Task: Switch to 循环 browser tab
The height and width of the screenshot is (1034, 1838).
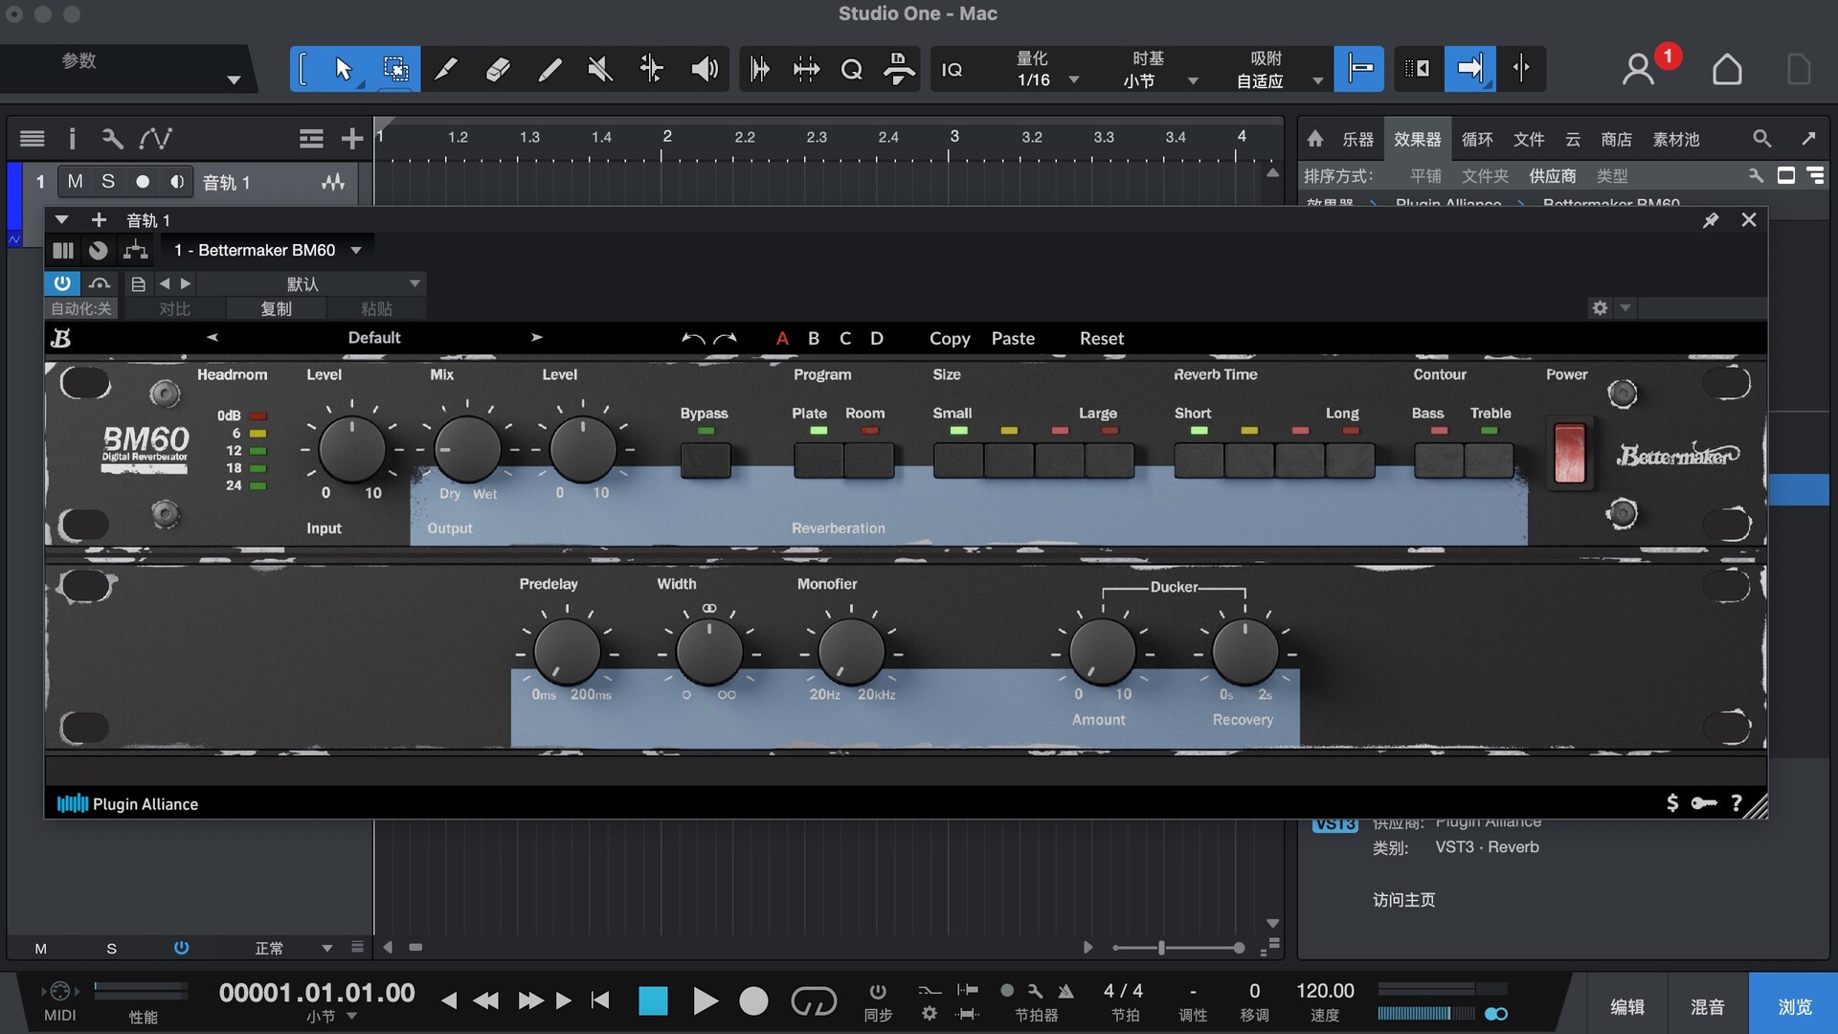Action: 1477,140
